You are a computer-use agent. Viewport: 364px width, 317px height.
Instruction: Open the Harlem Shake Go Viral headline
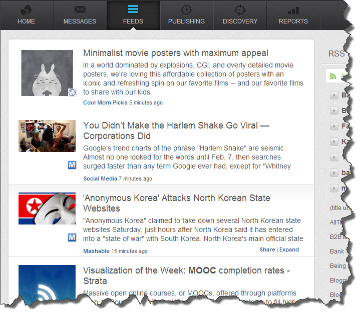pos(176,130)
